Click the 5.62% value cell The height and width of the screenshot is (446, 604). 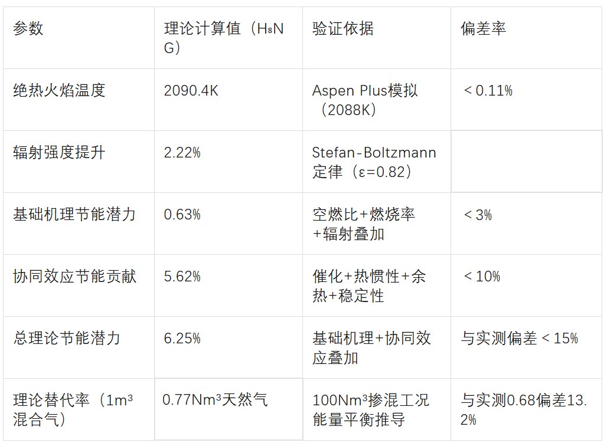182,277
